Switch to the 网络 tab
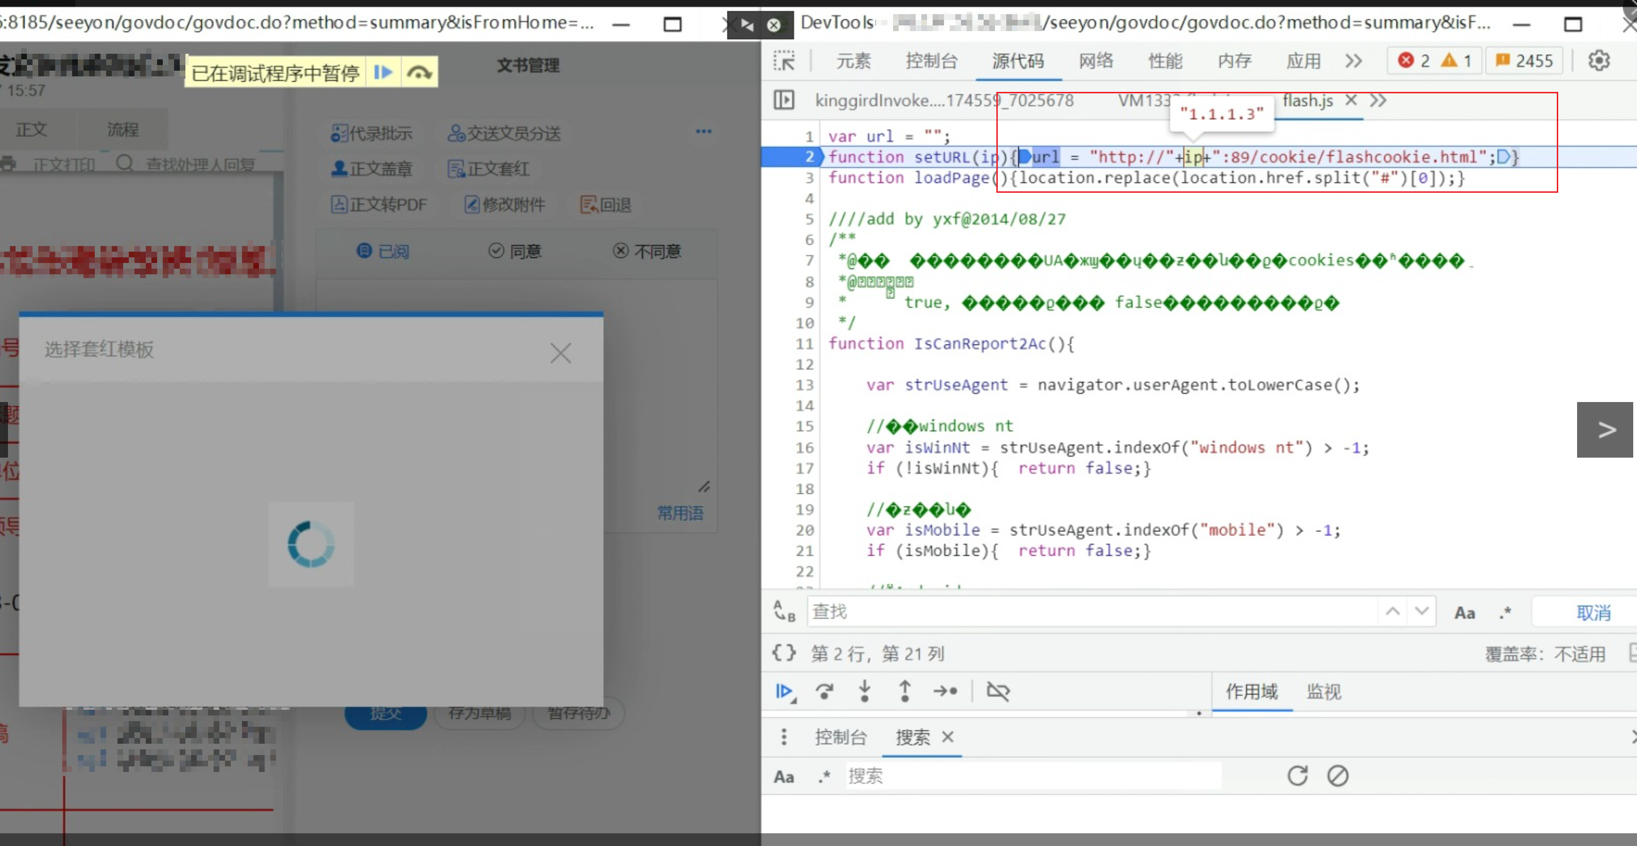The height and width of the screenshot is (846, 1637). (1095, 61)
